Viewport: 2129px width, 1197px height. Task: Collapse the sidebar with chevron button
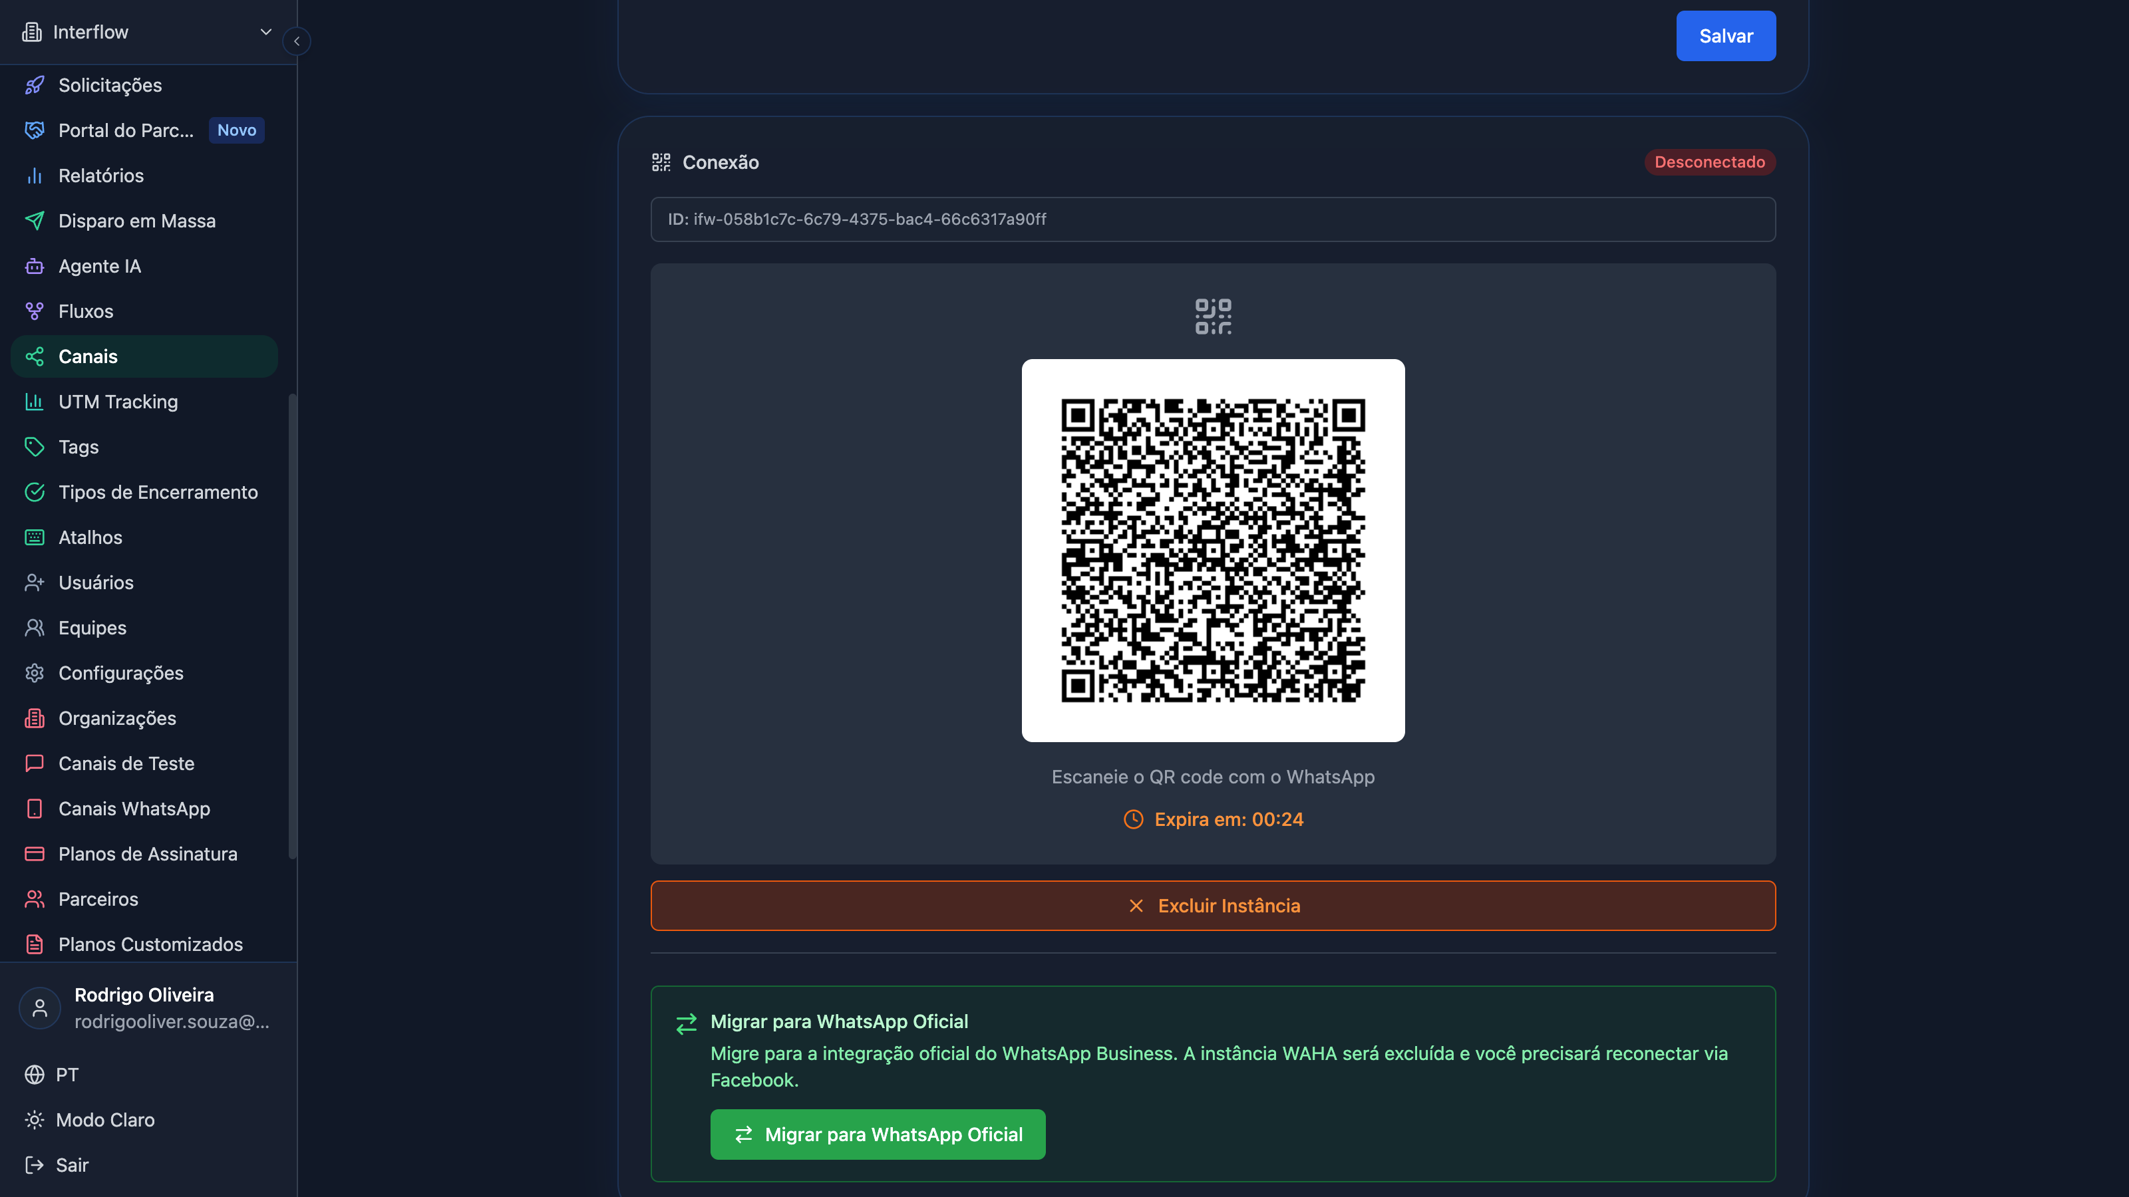pyautogui.click(x=297, y=41)
